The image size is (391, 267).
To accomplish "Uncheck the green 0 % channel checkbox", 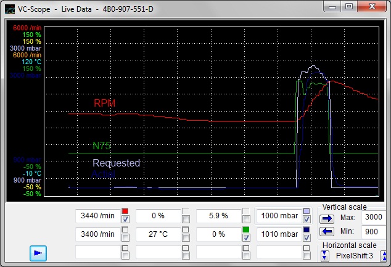I will (x=246, y=237).
